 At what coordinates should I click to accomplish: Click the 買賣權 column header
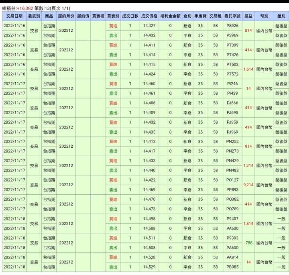98,16
